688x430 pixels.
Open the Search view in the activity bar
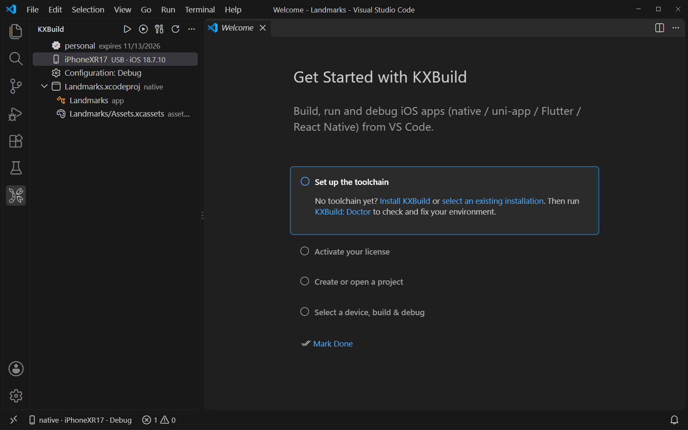point(16,58)
